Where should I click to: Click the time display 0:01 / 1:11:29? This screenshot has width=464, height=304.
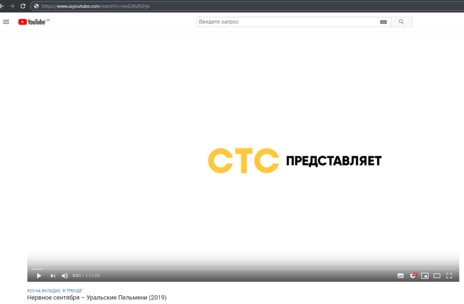pos(86,275)
